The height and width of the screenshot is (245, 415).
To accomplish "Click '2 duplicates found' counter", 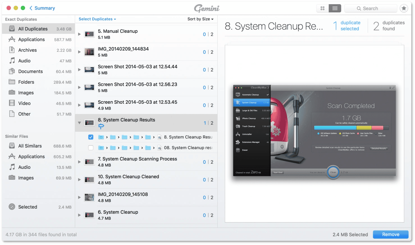I will [x=389, y=26].
